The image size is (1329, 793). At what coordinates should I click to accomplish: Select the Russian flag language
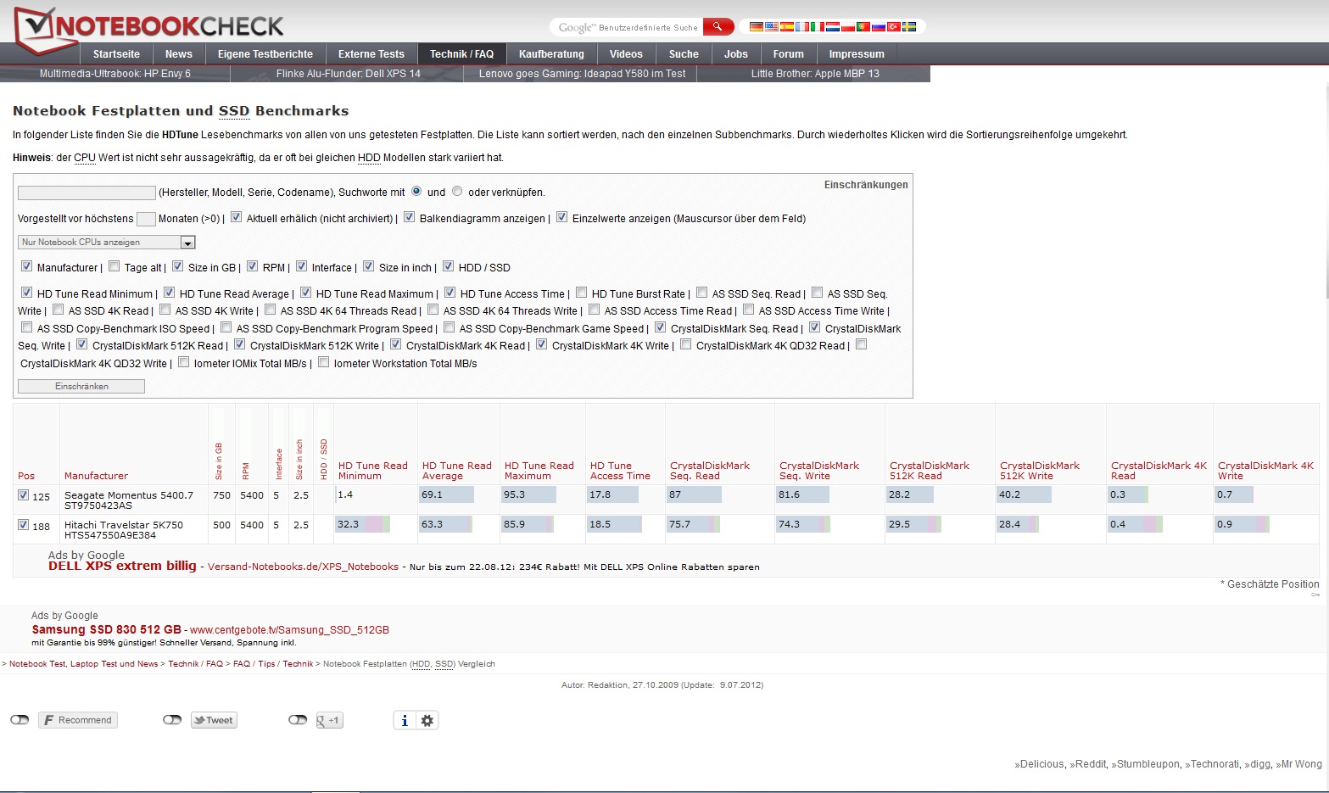[x=879, y=27]
